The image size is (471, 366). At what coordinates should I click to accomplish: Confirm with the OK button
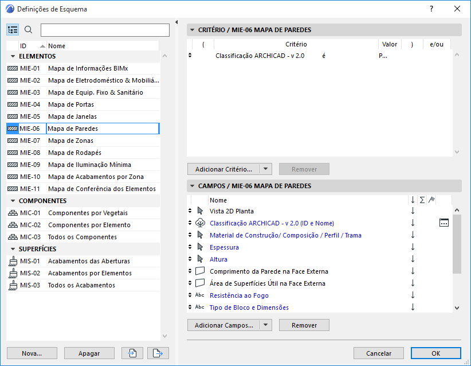[x=436, y=353]
